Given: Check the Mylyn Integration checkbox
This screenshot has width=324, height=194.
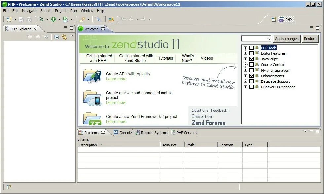Looking at the screenshot, I should 251,70.
